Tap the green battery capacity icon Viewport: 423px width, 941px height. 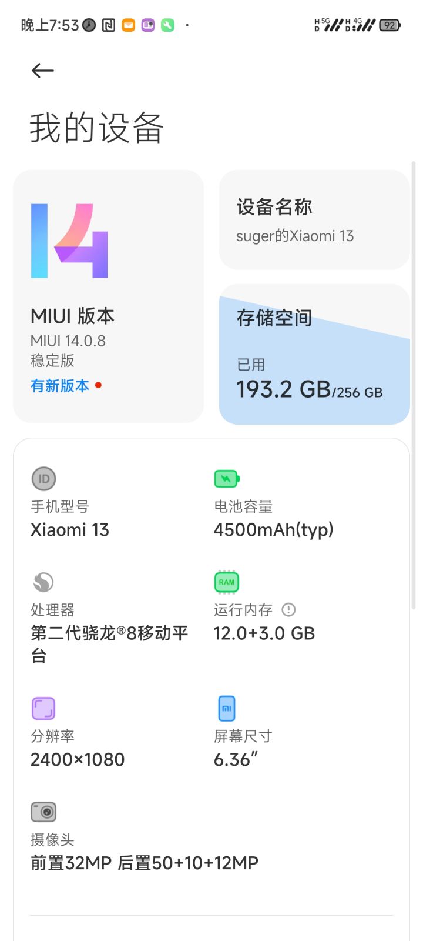(x=227, y=479)
